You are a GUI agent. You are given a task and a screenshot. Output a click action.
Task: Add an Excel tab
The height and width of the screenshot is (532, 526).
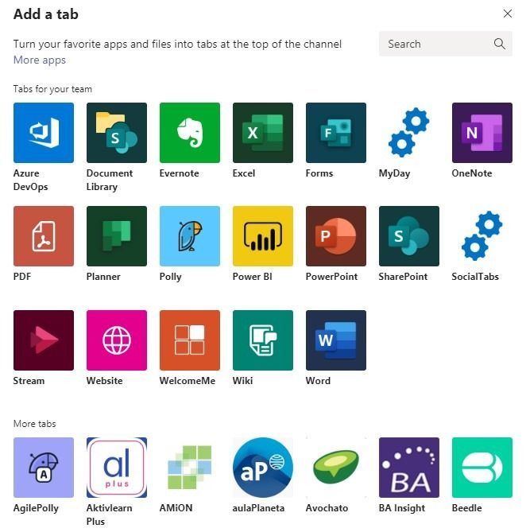263,133
